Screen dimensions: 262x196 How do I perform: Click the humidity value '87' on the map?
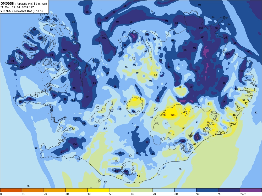(x=137, y=73)
